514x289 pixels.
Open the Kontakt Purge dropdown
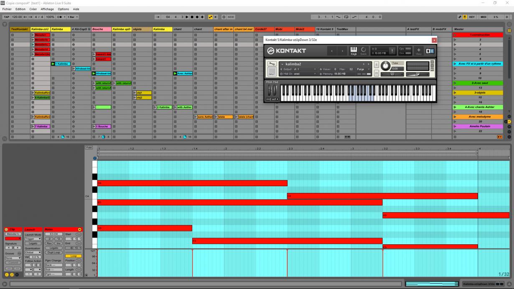[x=364, y=69]
